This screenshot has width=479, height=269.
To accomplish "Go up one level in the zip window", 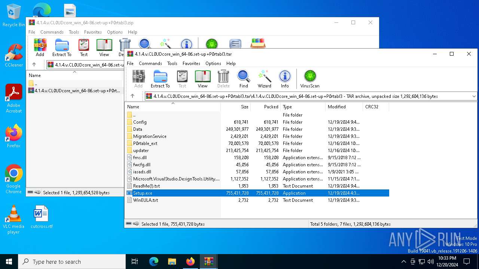I will 34,65.
